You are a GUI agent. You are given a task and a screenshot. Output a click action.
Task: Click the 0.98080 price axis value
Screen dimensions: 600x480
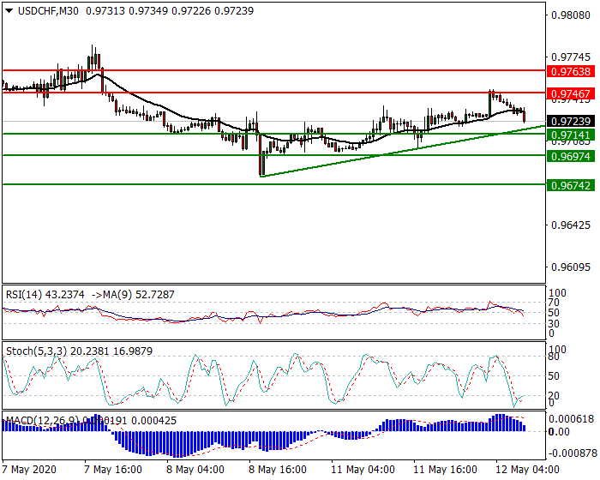click(571, 15)
